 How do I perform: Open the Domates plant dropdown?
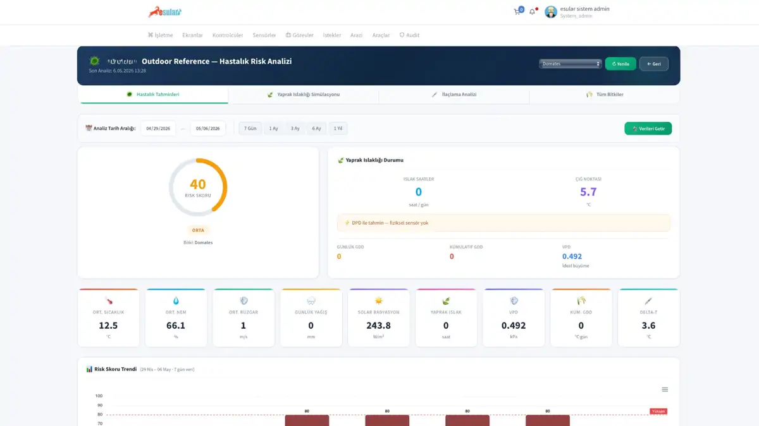coord(570,64)
